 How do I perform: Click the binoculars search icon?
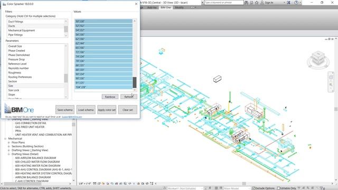tap(246, 3)
